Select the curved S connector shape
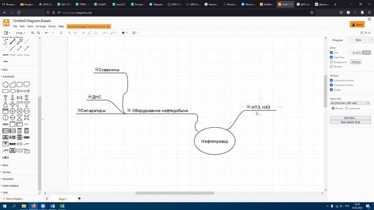 pos(5,42)
